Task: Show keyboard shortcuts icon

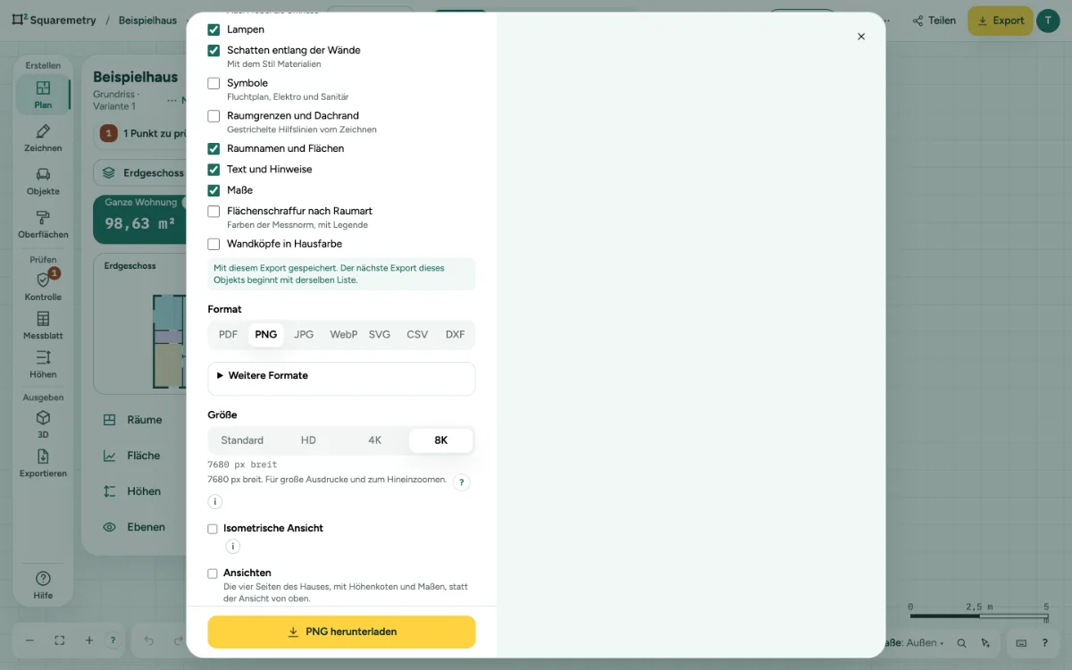Action: (x=1021, y=642)
